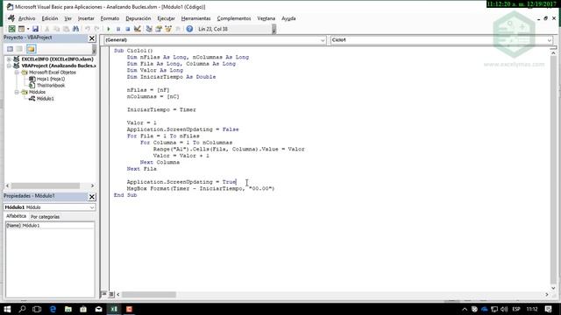Click the View Code icon in Project panel
The height and width of the screenshot is (315, 561).
[x=10, y=49]
